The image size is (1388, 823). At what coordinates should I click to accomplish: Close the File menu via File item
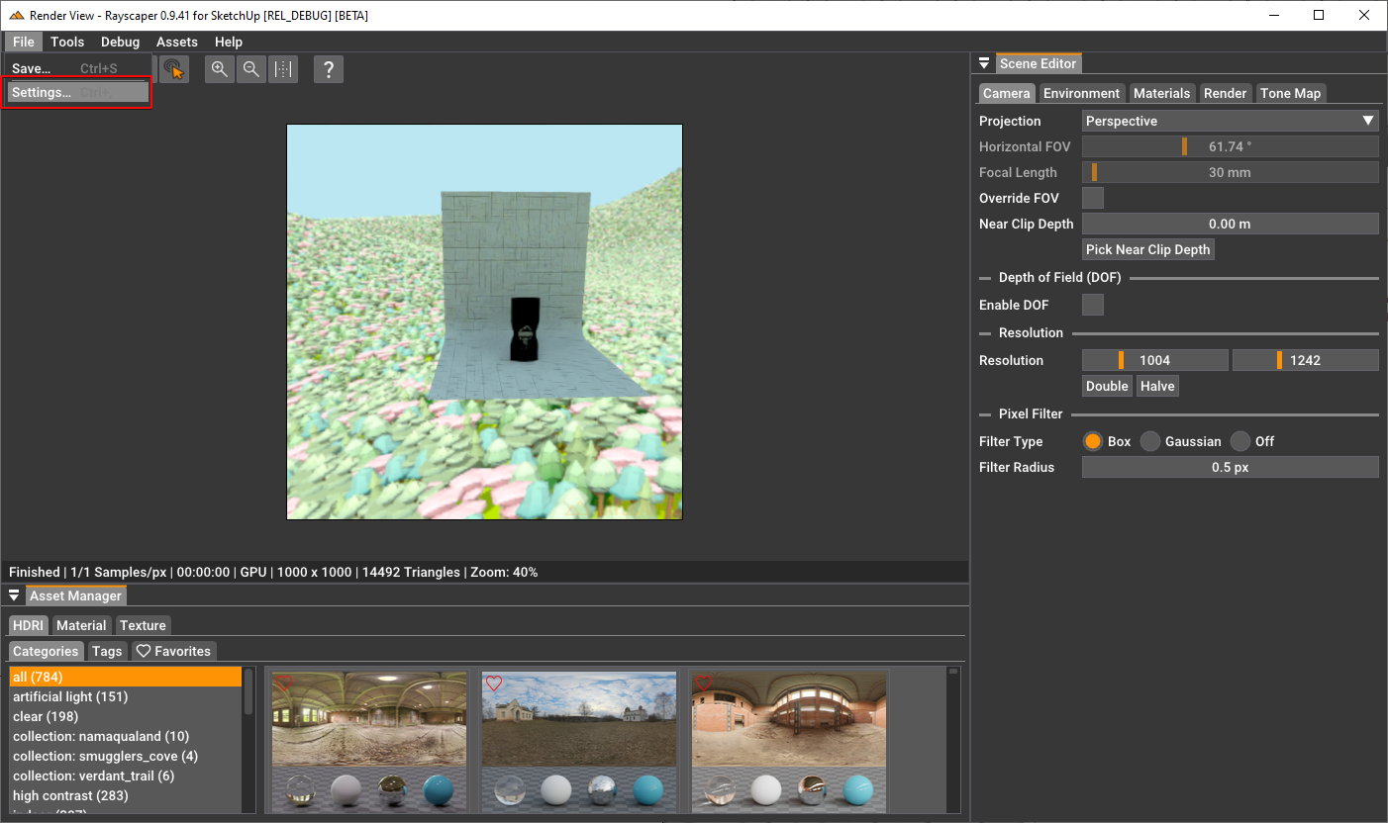pyautogui.click(x=24, y=42)
